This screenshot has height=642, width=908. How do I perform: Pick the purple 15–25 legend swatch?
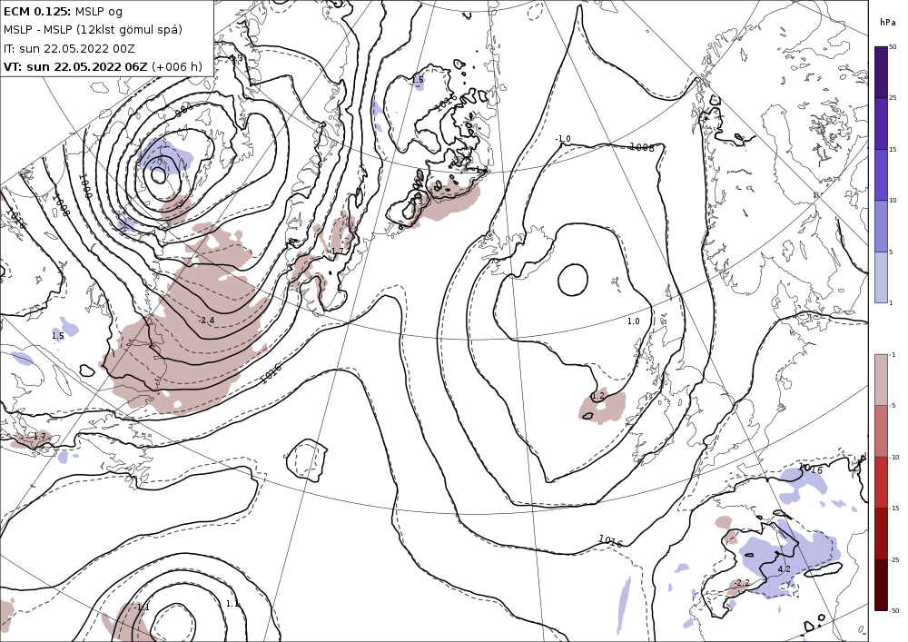[x=881, y=123]
